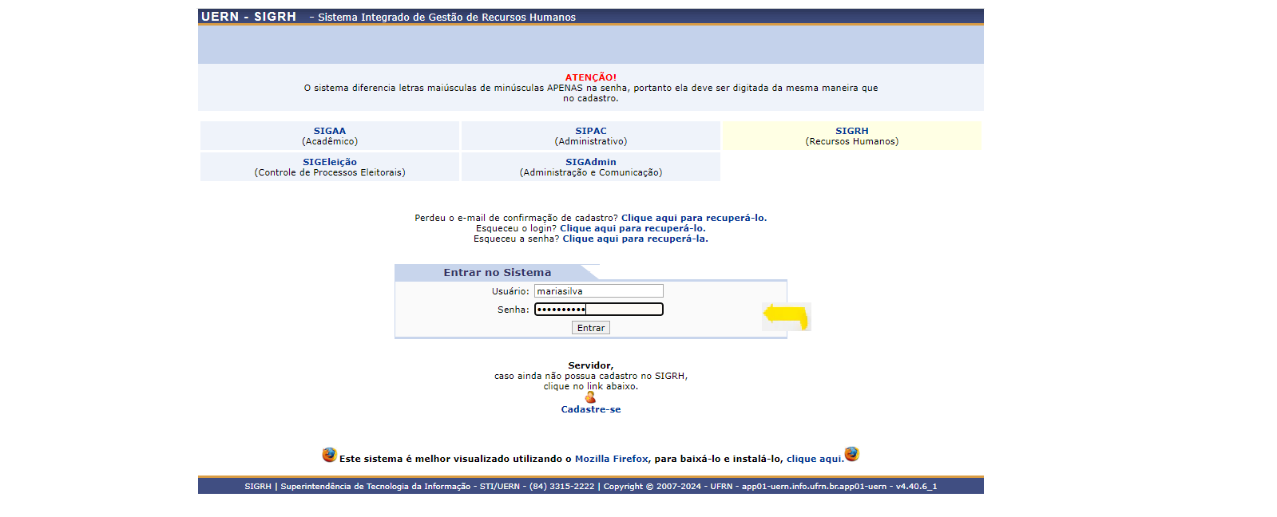This screenshot has height=517, width=1277.
Task: Switch to the SIPAC (Administrativo) tab
Action: tap(591, 136)
